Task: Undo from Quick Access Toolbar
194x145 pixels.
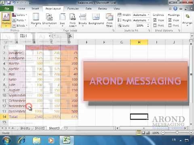Action: (x=15, y=2)
